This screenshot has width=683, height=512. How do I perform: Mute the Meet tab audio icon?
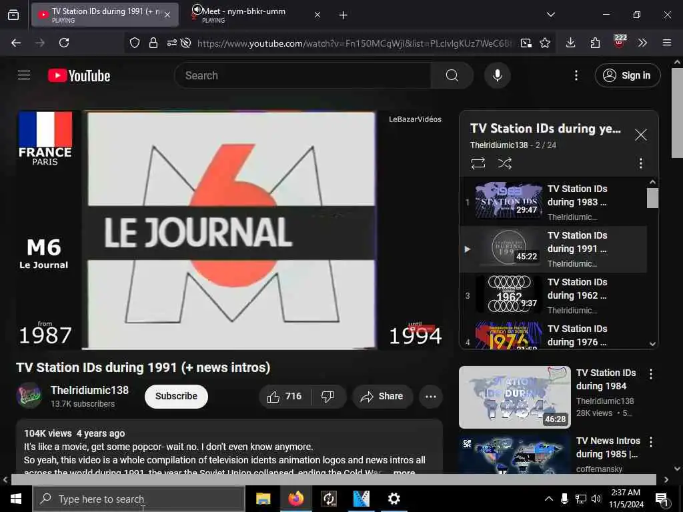[197, 9]
